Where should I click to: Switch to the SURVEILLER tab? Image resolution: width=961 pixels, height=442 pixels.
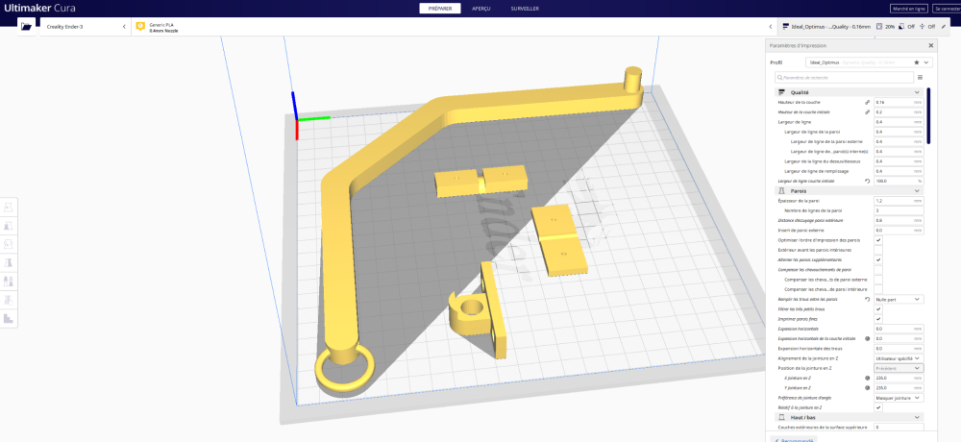click(525, 9)
